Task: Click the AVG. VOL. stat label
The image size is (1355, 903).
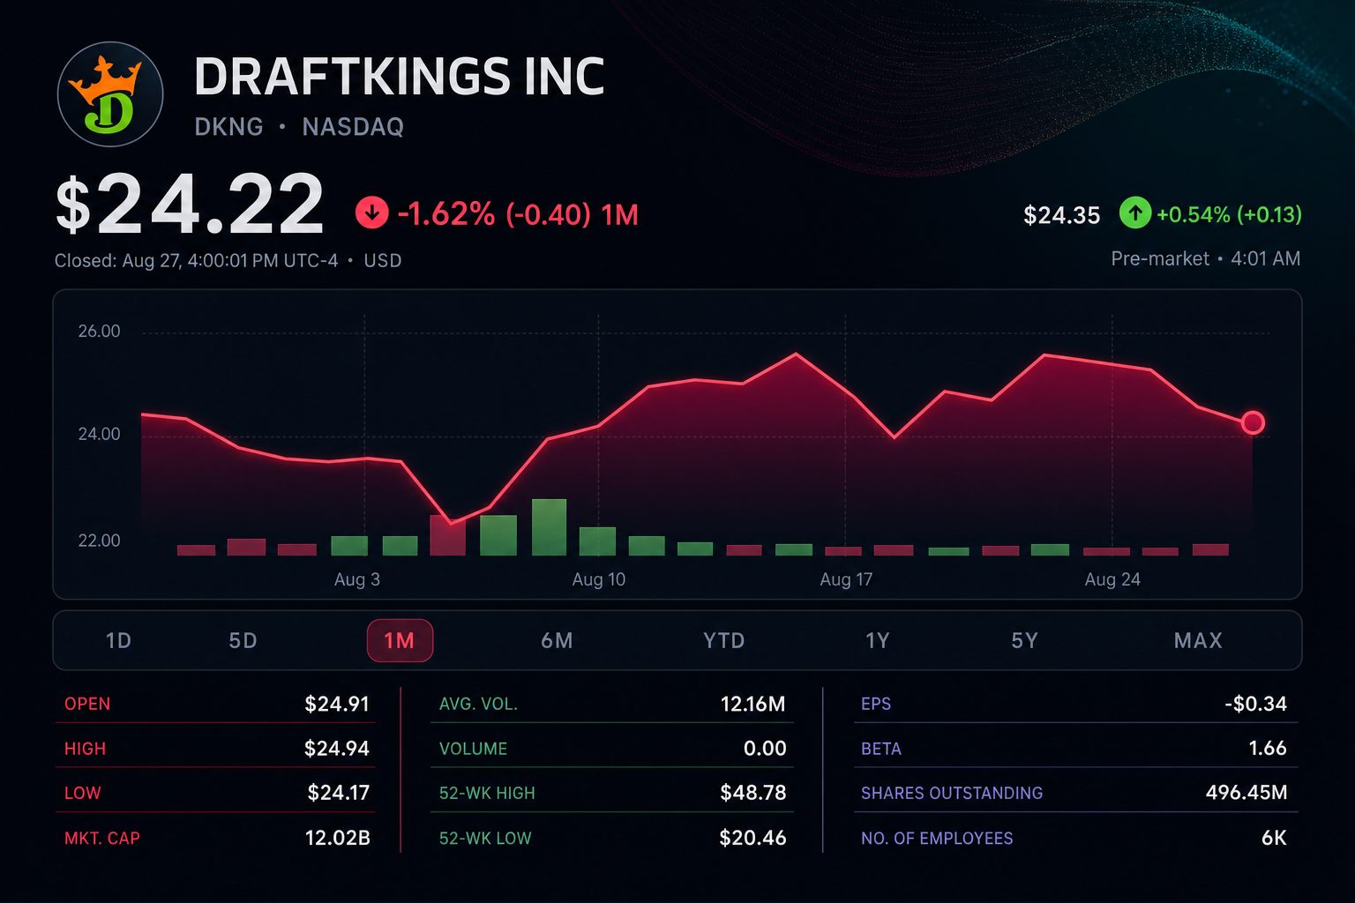Action: (x=478, y=705)
